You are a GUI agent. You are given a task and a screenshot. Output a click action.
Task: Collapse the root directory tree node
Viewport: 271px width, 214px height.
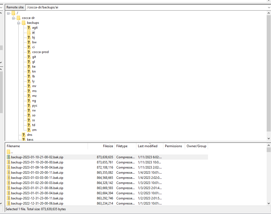[8, 13]
